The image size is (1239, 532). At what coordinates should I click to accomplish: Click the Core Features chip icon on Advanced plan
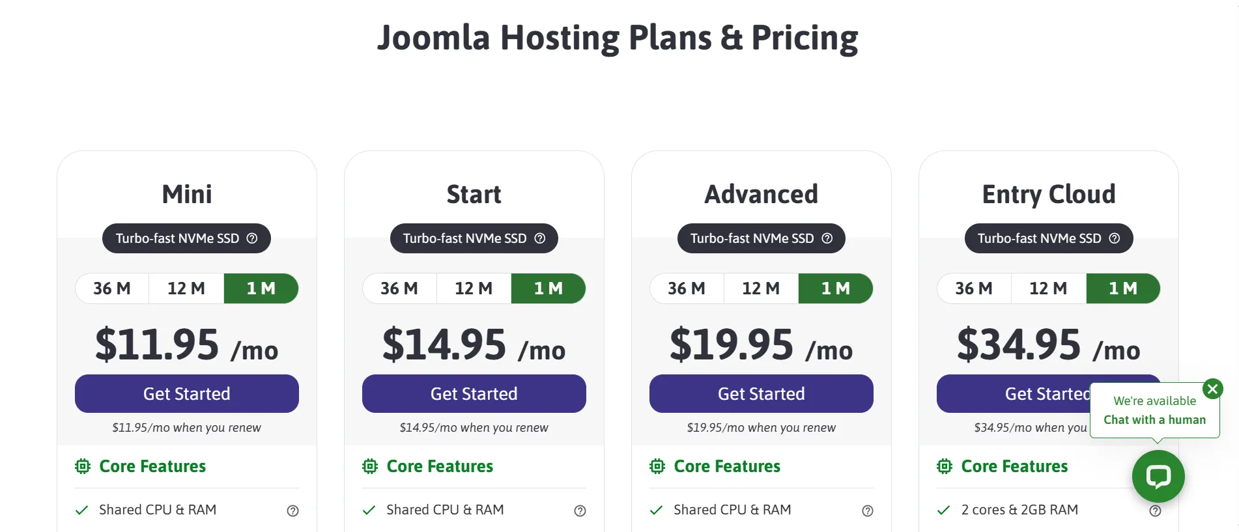click(x=657, y=466)
